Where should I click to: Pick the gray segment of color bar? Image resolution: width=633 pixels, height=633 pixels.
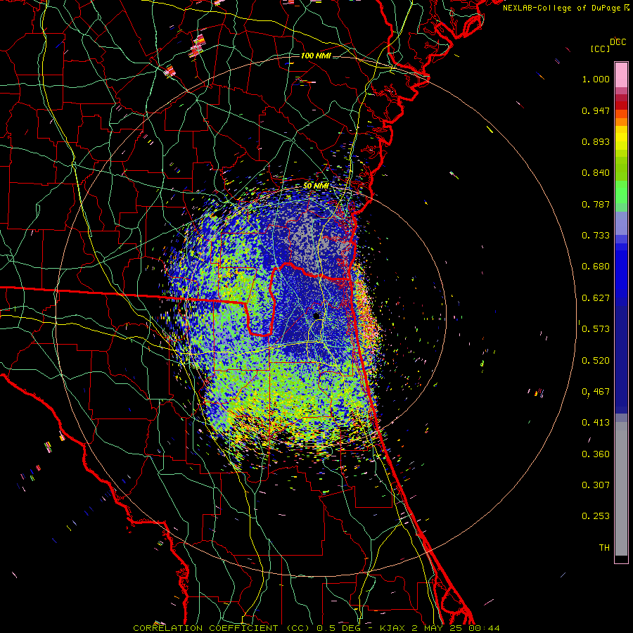621,489
